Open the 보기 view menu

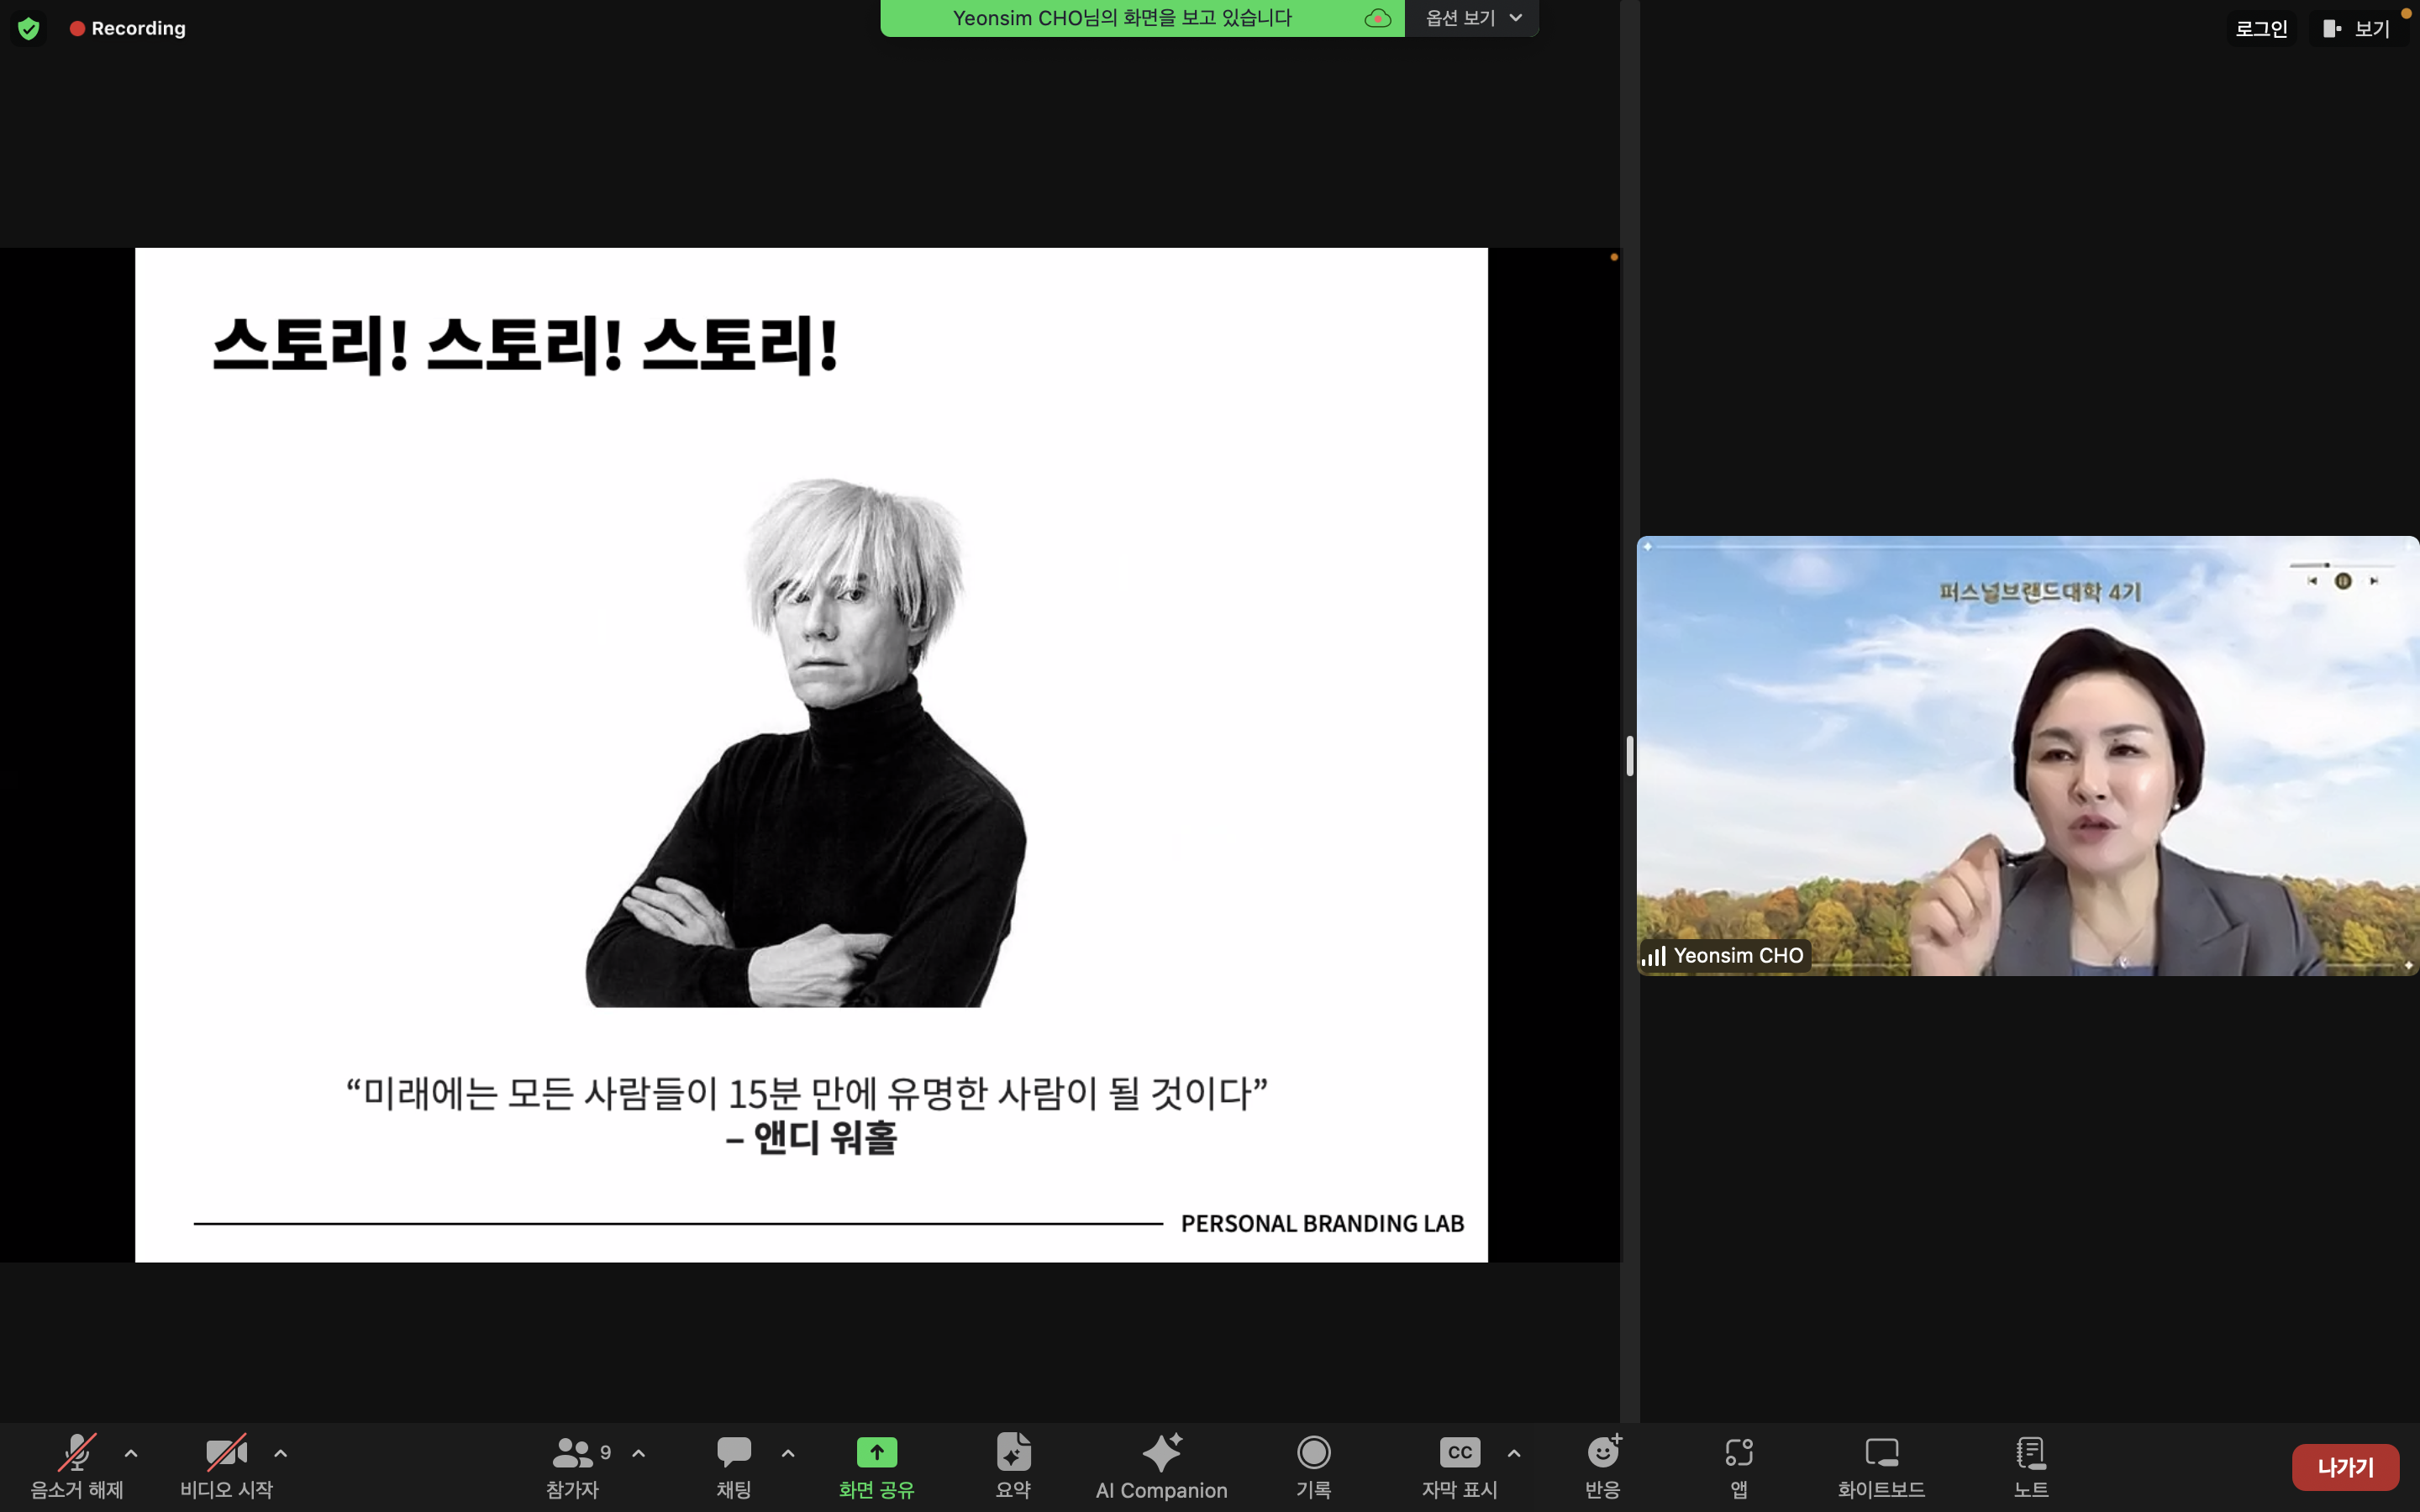click(x=2358, y=29)
